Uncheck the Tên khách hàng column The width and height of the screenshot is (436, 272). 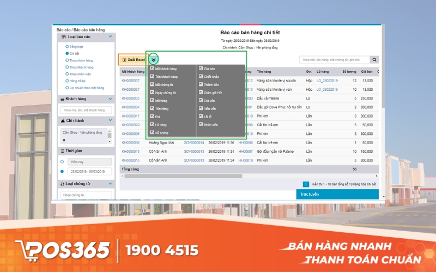click(x=152, y=76)
